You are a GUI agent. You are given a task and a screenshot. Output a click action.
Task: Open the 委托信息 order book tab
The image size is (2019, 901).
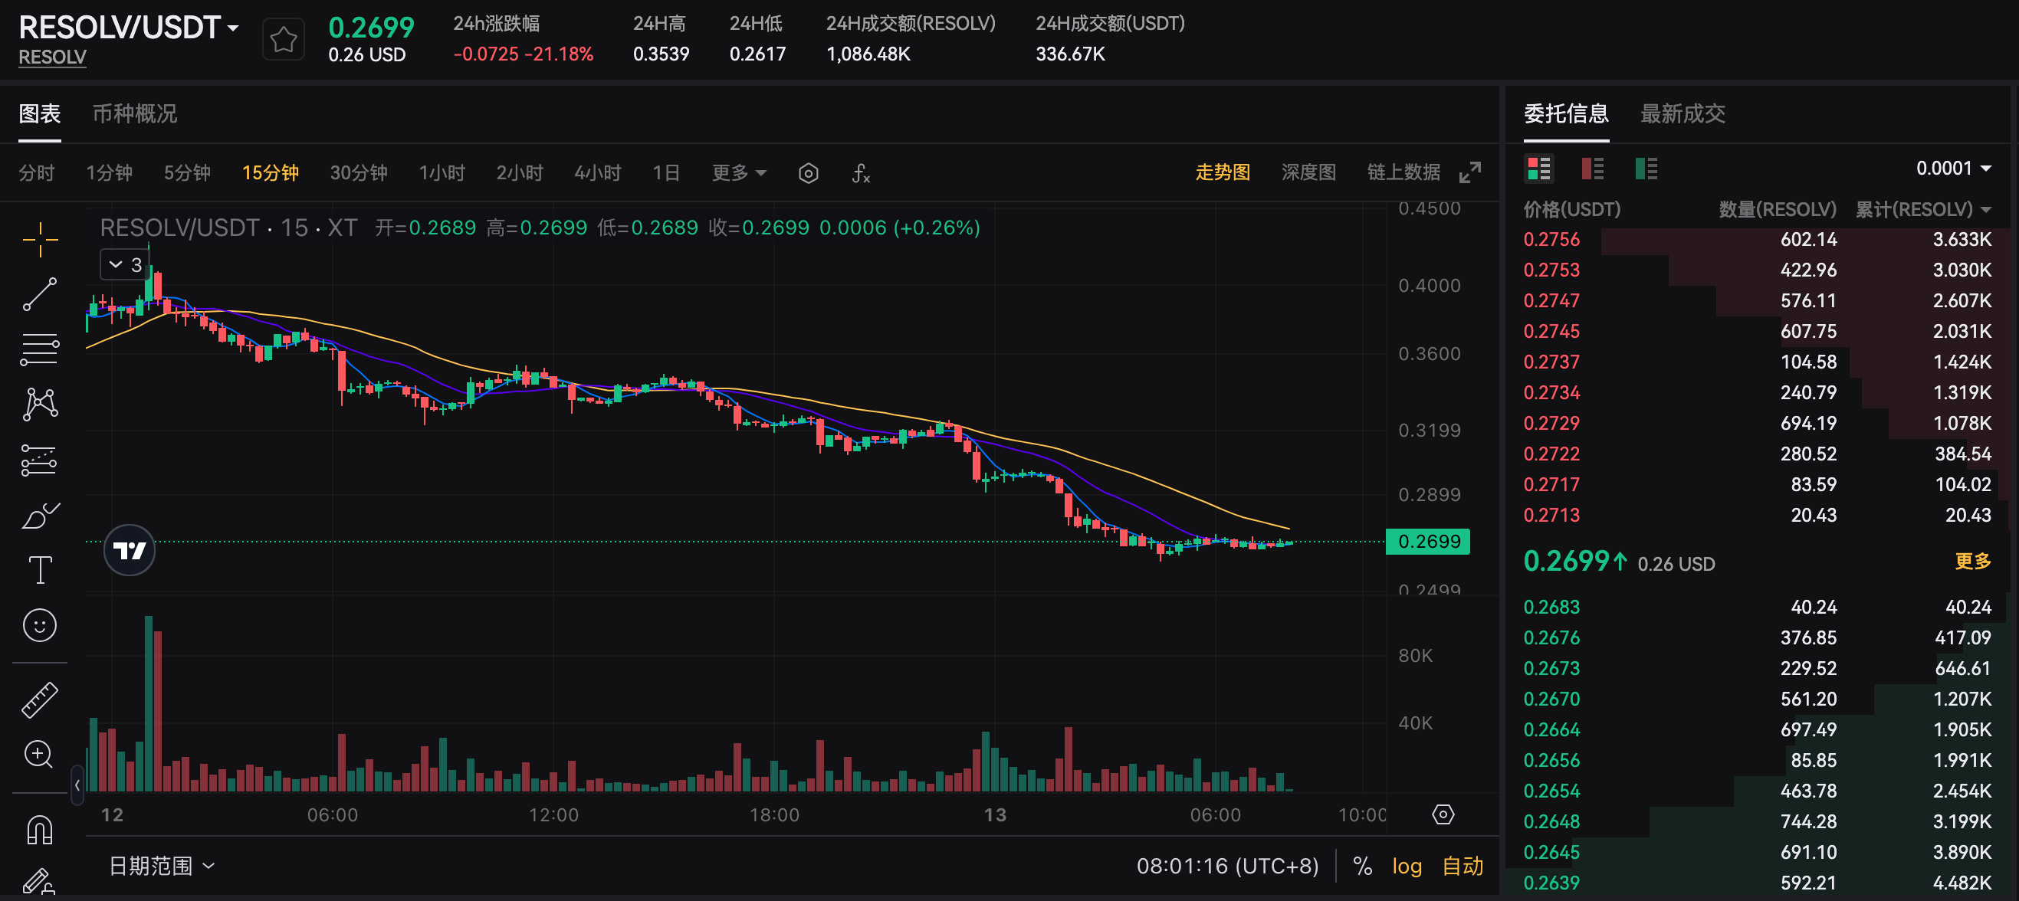pos(1565,114)
